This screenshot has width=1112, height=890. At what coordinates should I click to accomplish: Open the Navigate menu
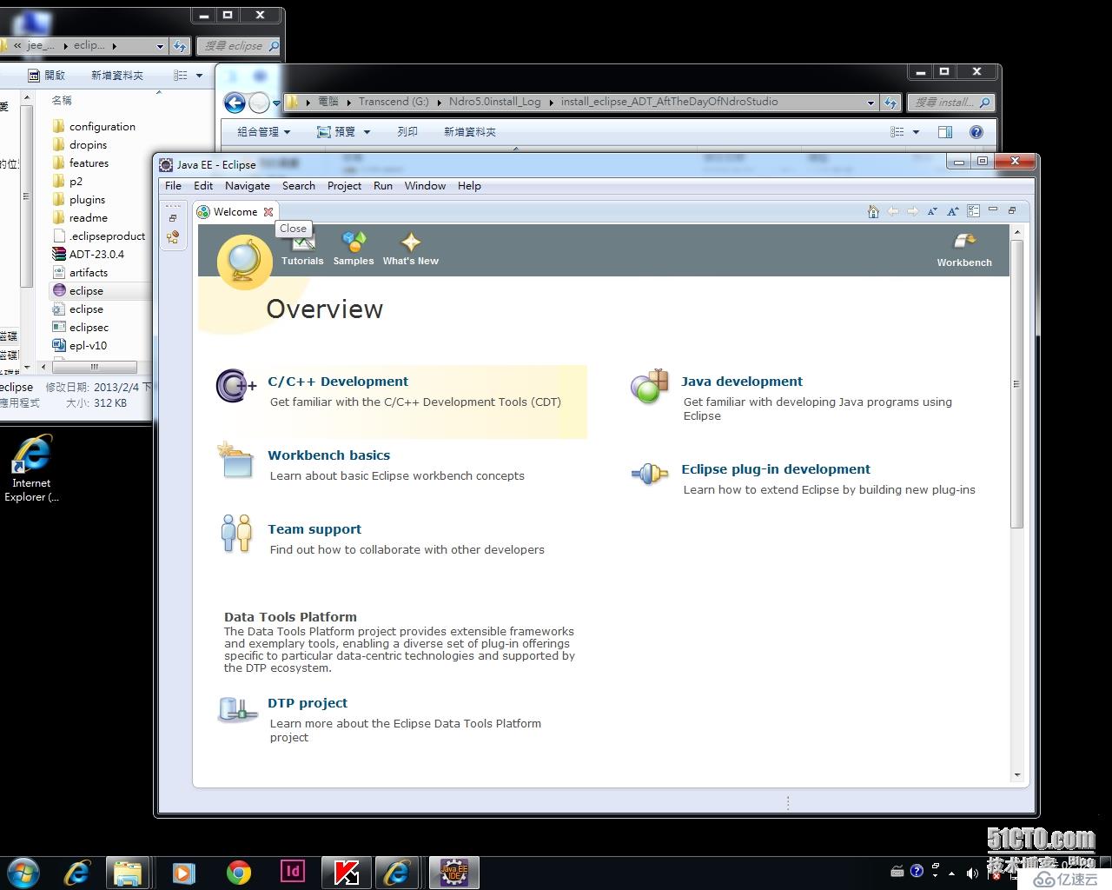[x=247, y=185]
